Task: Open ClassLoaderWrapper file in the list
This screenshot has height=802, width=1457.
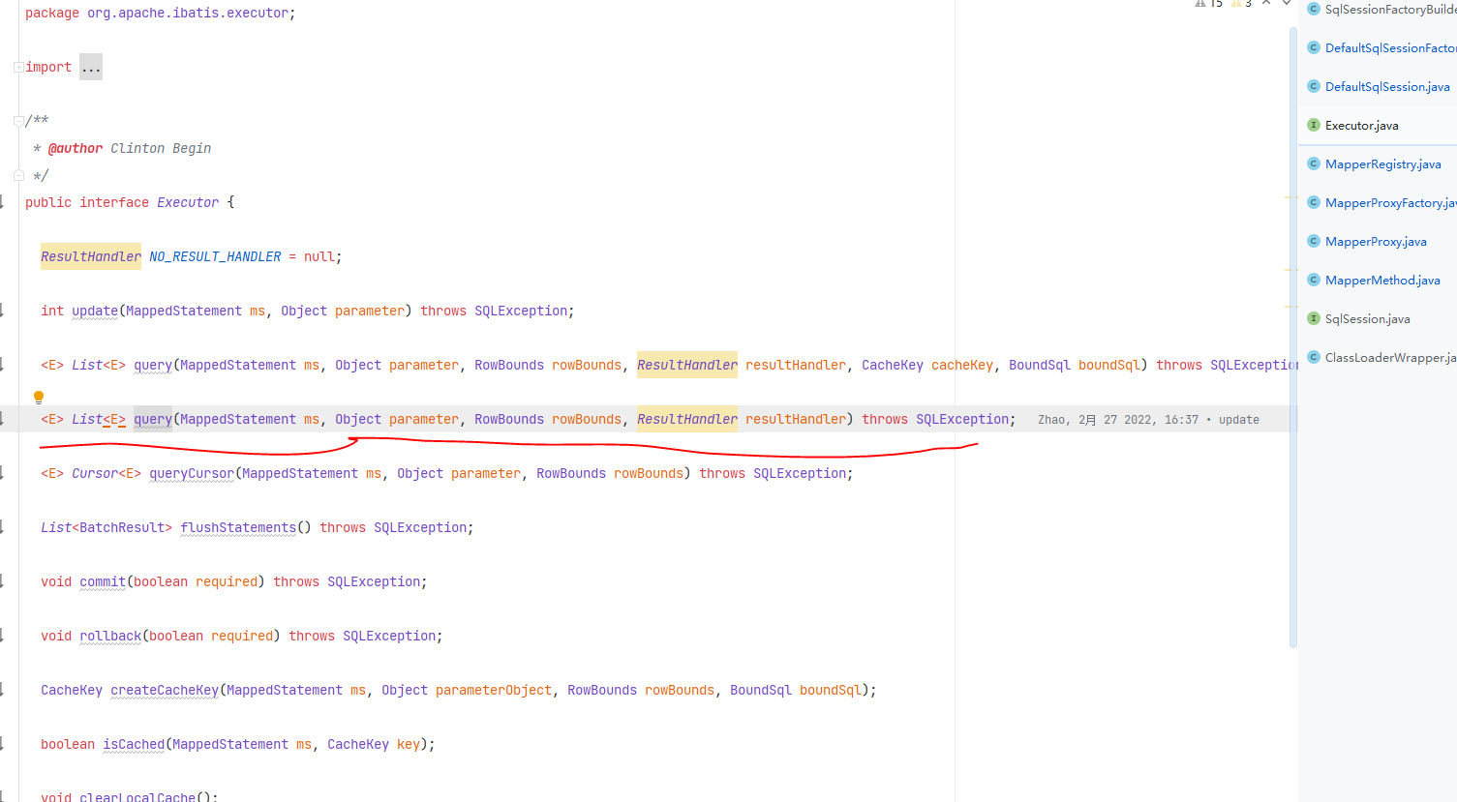Action: 1390,357
